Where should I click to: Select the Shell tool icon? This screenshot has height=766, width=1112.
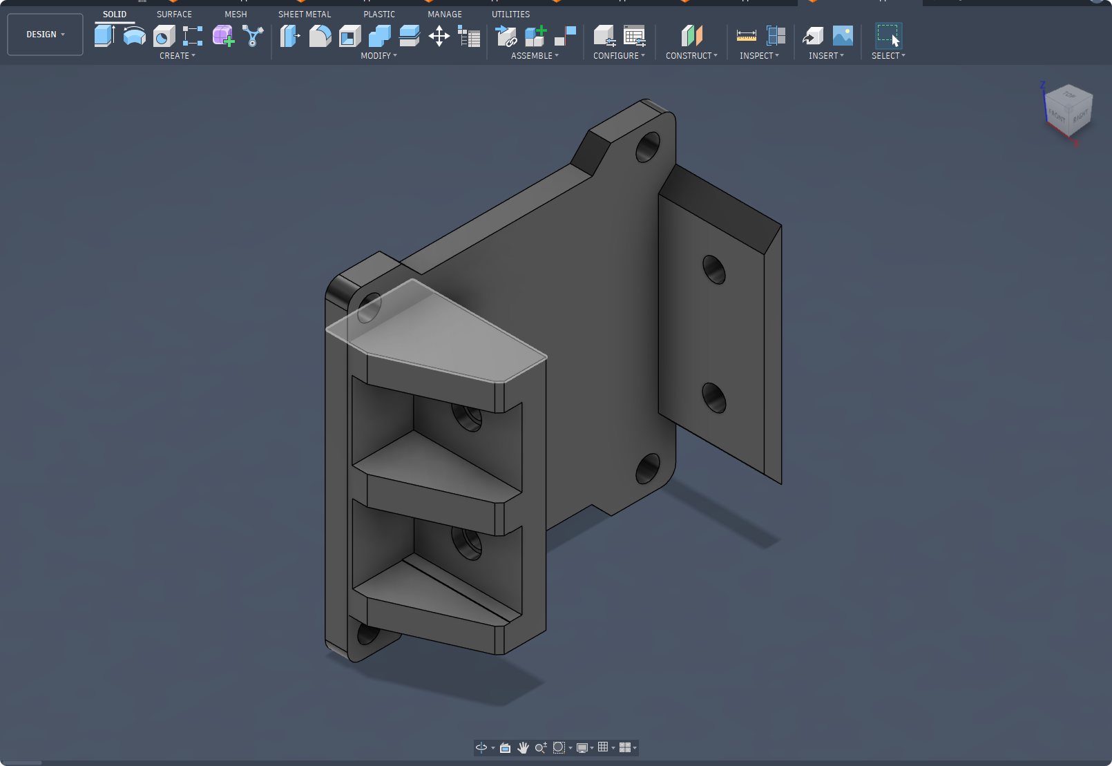coord(349,35)
